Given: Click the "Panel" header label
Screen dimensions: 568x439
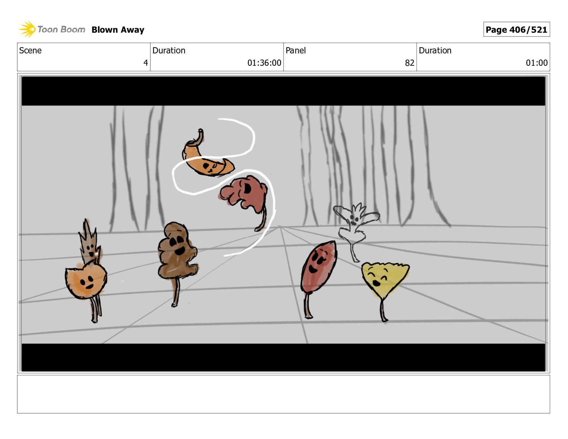Looking at the screenshot, I should coord(296,51).
